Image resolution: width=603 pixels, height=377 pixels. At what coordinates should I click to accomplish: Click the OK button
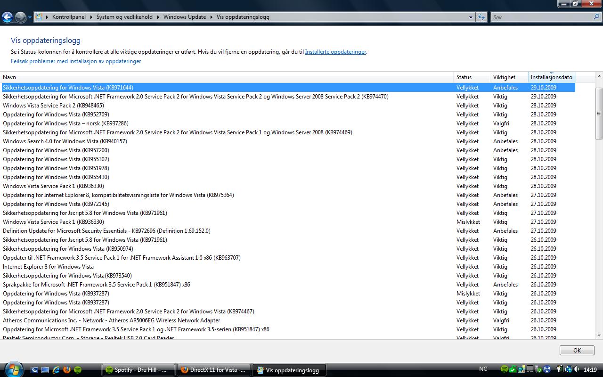[x=577, y=350]
